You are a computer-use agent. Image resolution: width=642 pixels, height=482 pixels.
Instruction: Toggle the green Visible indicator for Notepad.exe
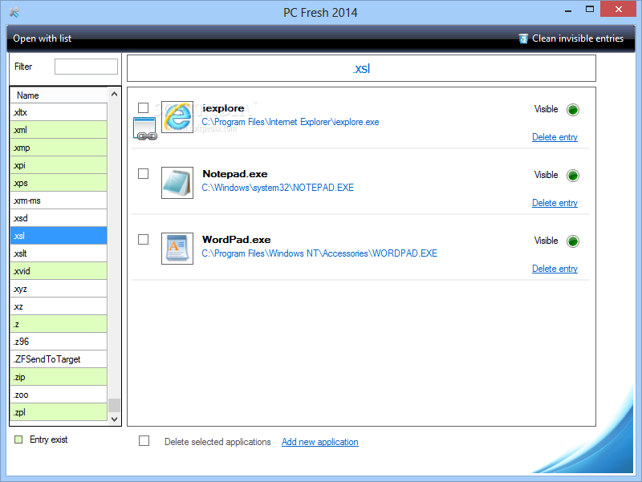[573, 176]
